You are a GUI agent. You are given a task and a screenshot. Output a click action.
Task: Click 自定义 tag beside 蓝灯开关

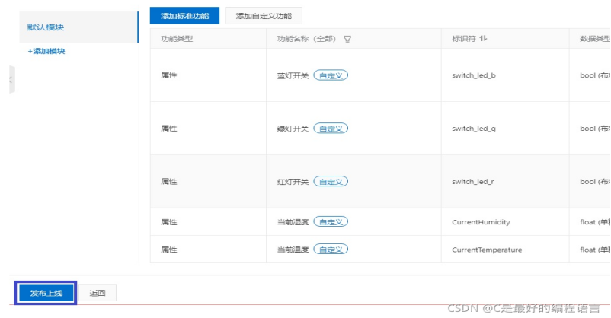[331, 75]
